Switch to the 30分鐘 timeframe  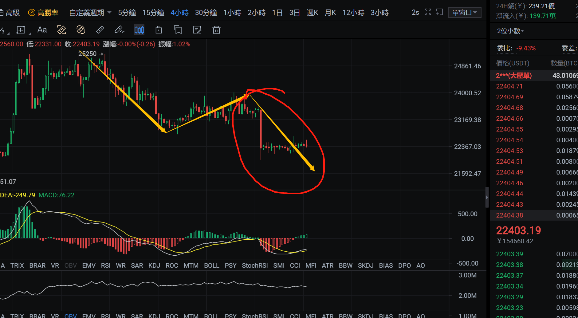[206, 13]
